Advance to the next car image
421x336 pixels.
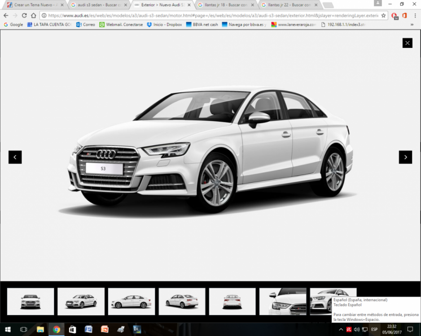[405, 157]
